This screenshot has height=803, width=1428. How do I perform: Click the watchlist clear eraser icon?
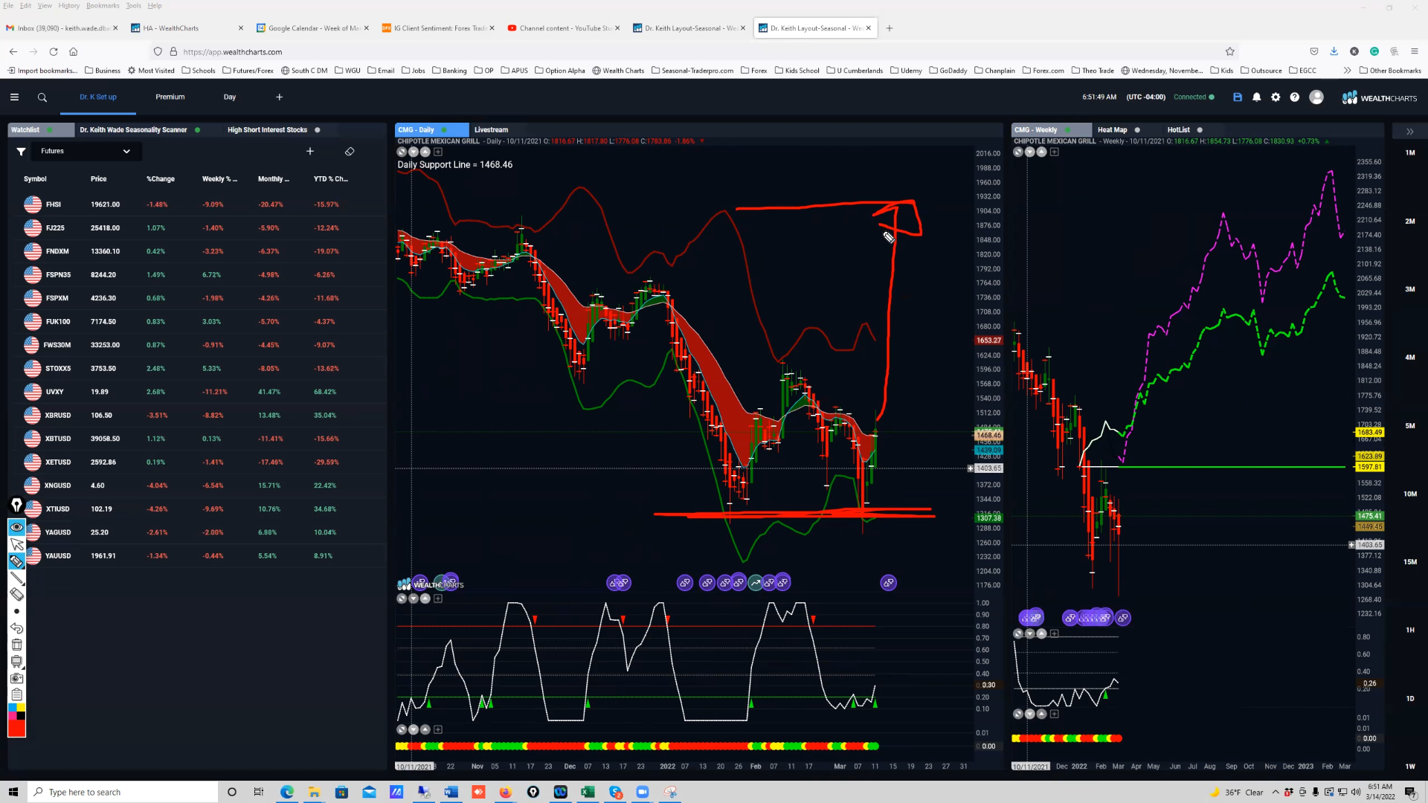pyautogui.click(x=350, y=152)
